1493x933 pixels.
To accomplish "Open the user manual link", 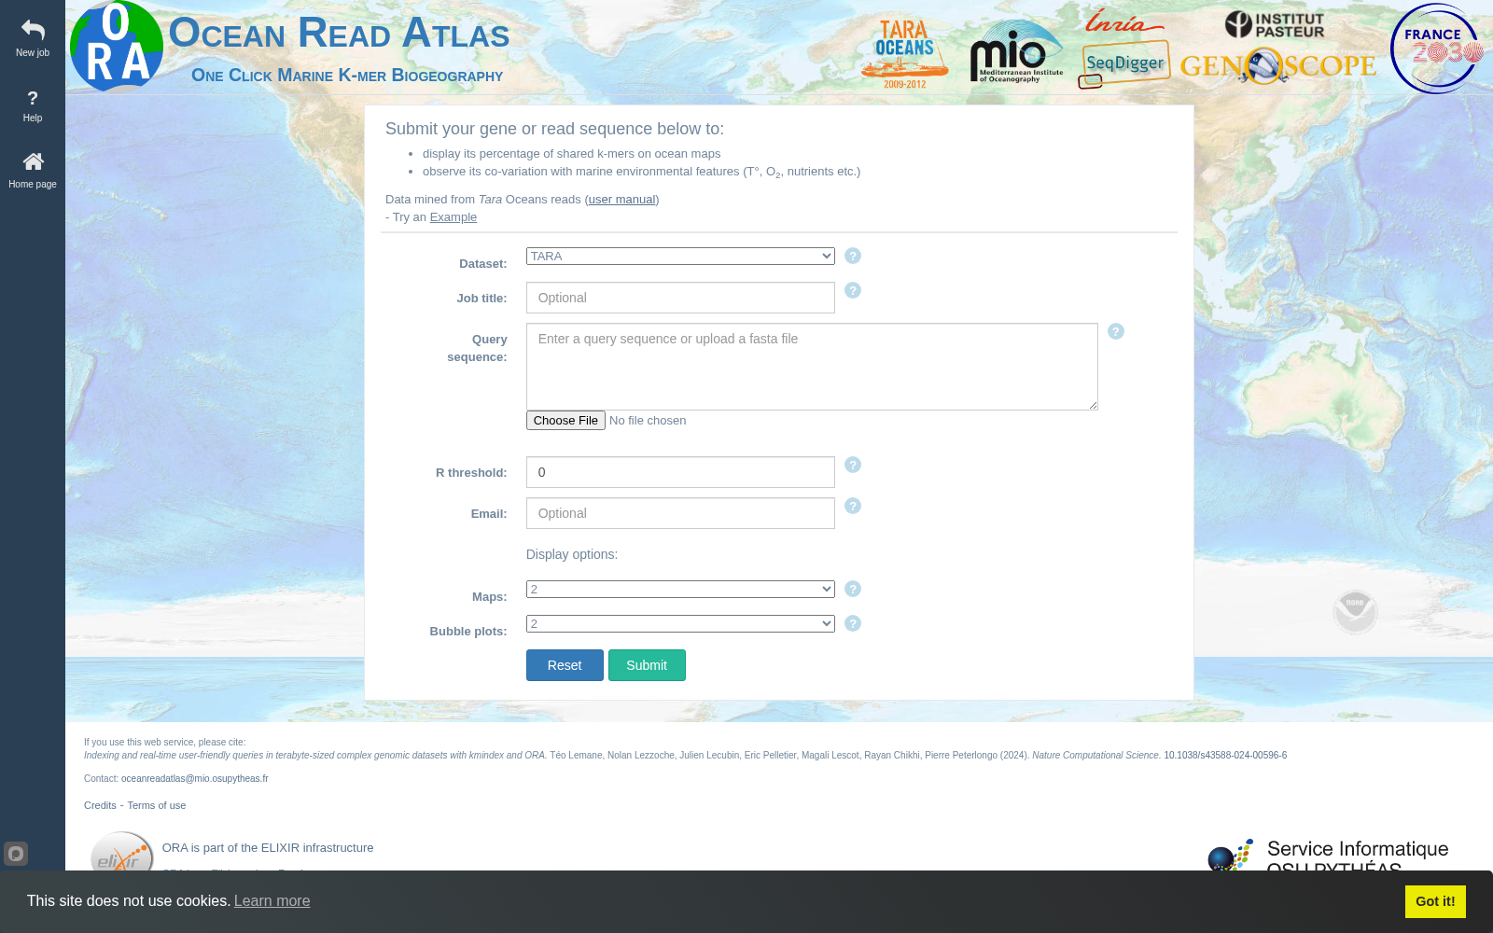I will click(x=621, y=200).
